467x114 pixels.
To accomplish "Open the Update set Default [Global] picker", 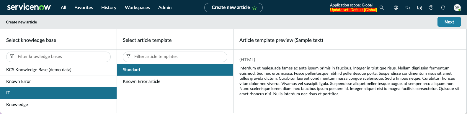I will (353, 10).
